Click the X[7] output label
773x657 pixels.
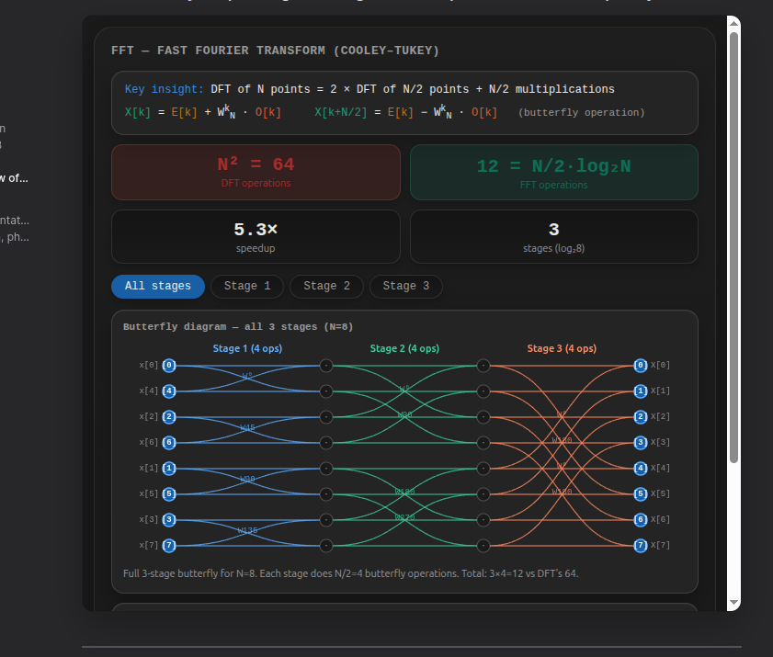click(660, 545)
